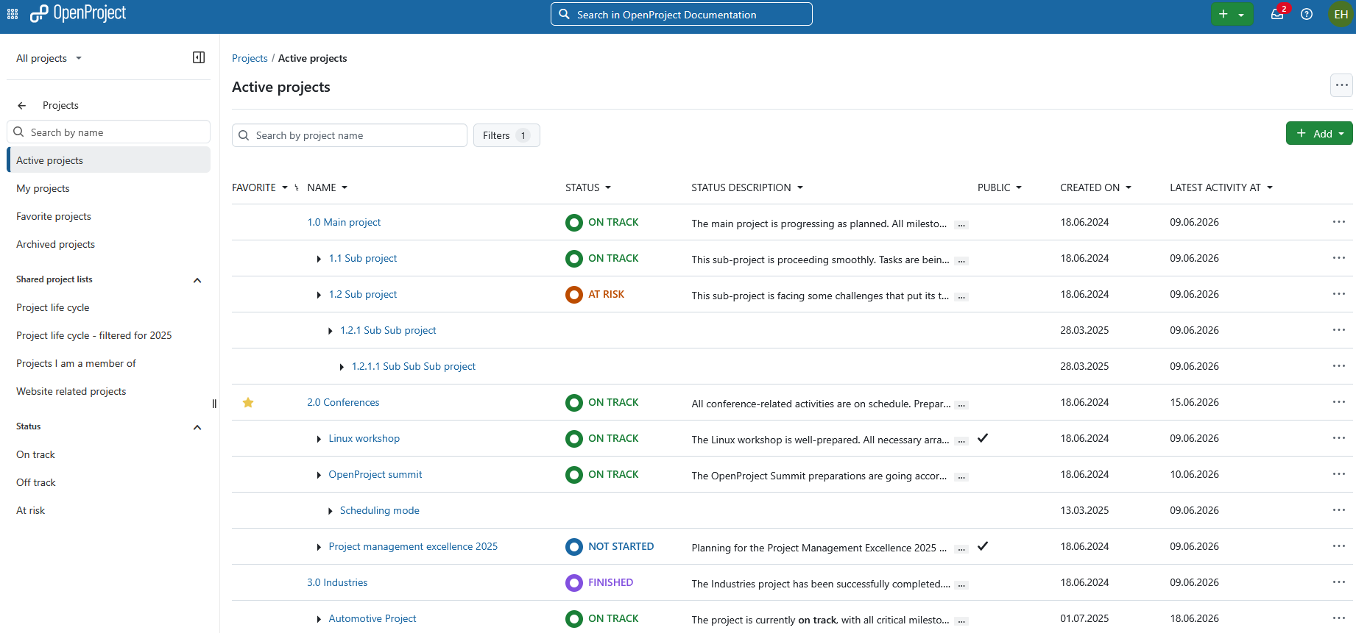Collapse the Shared project lists section
The width and height of the screenshot is (1356, 633).
(x=197, y=280)
